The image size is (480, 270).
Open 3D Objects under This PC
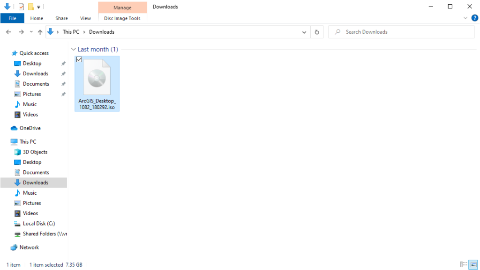coord(35,152)
